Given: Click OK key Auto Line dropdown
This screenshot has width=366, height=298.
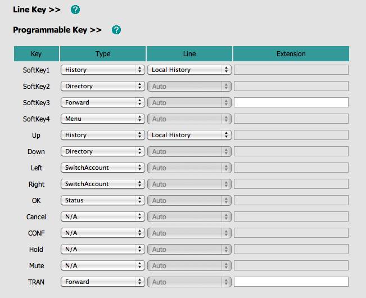Looking at the screenshot, I should pos(189,201).
